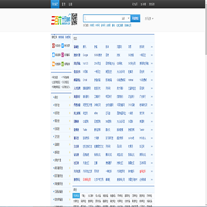This screenshot has width=207, height=207.
Task: Open the magenta icon in the quick-links panel
Action: (63, 55)
